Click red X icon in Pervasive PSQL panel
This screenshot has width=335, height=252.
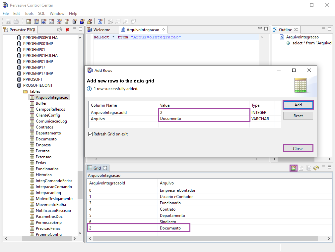[67, 30]
